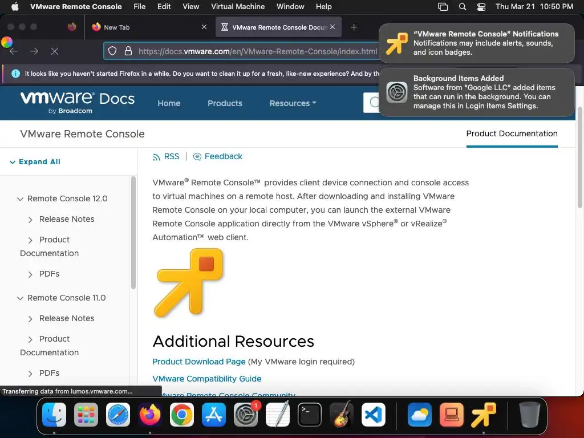The width and height of the screenshot is (584, 438).
Task: Open System Settings in the Dock
Action: click(246, 415)
